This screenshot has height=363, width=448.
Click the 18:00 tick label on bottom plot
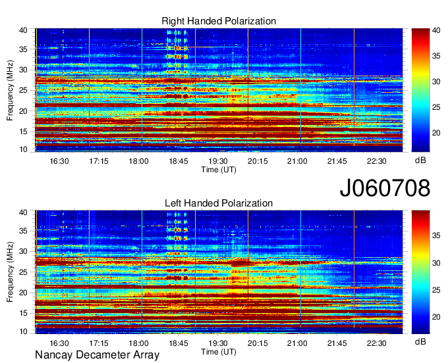138,343
